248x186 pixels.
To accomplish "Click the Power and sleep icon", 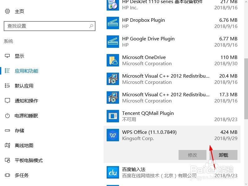I will coord(7,116).
